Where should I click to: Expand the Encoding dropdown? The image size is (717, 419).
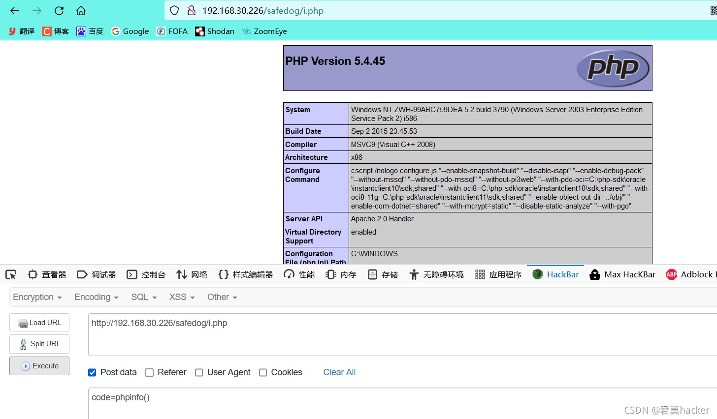97,297
